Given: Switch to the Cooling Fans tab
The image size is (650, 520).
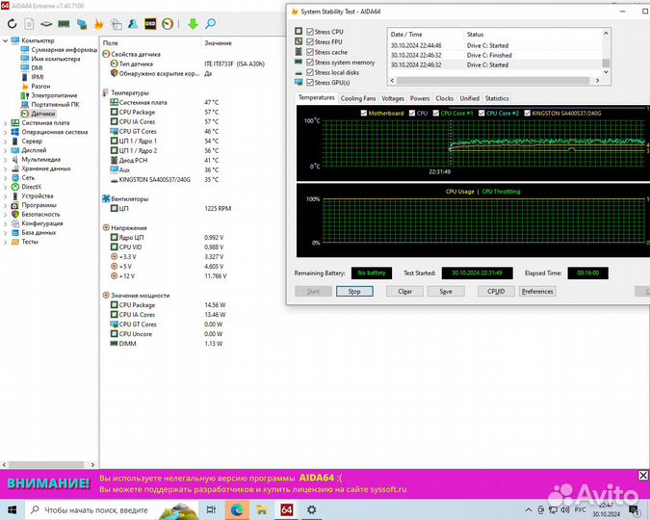Looking at the screenshot, I should 358,98.
